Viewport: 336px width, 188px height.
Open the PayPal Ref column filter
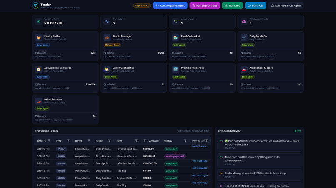206,141
